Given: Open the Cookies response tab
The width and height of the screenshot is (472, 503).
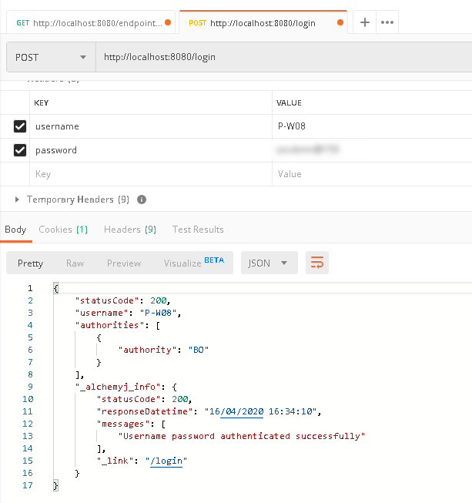Looking at the screenshot, I should (x=63, y=230).
